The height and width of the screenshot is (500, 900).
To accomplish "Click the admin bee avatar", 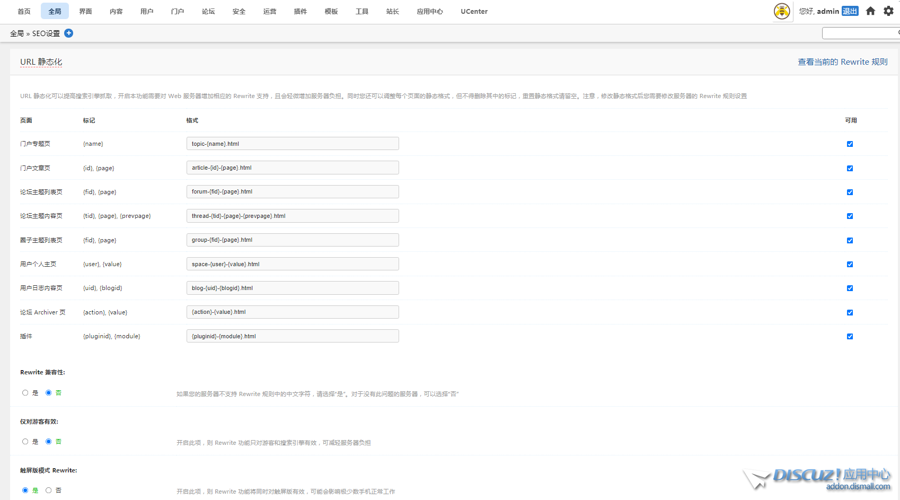I will (x=782, y=11).
